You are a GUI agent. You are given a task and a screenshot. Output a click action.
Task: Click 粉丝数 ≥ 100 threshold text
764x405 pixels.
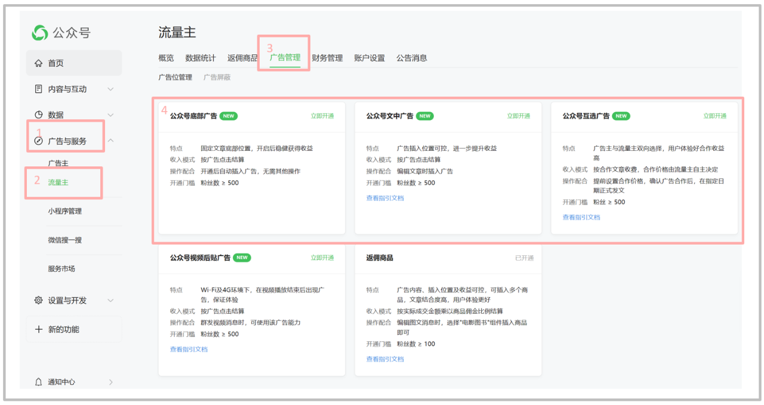[416, 344]
